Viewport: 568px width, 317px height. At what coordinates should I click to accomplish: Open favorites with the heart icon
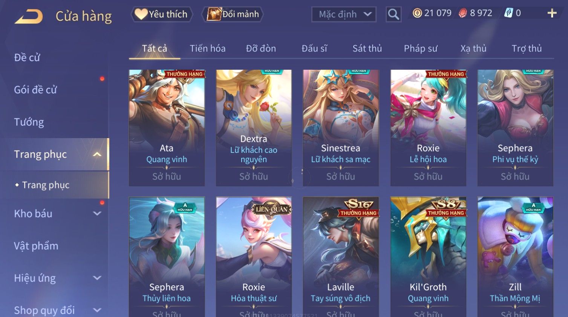pos(141,14)
